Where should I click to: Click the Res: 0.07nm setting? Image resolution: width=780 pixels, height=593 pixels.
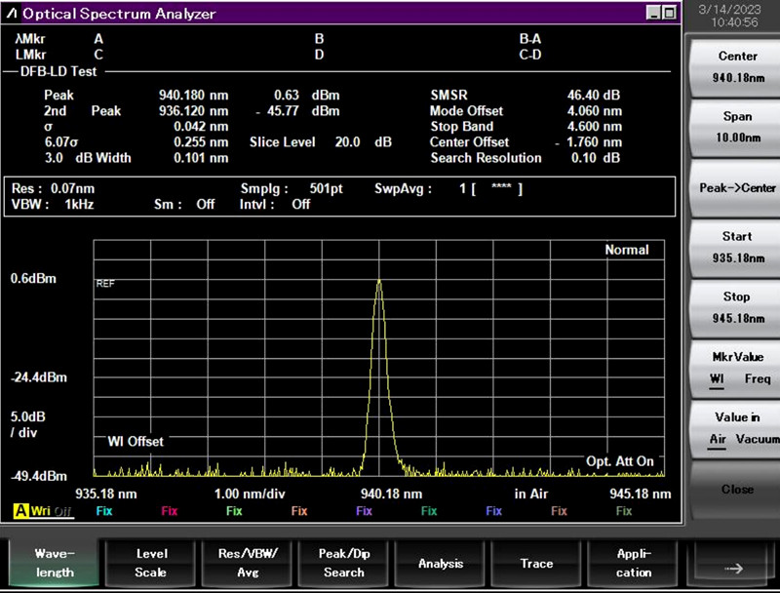coord(53,188)
